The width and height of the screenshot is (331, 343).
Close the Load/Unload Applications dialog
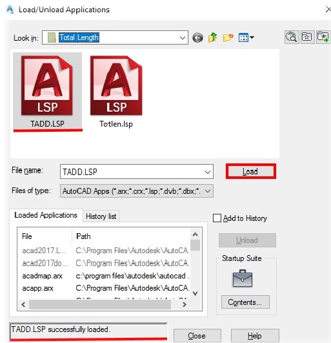(328, 10)
